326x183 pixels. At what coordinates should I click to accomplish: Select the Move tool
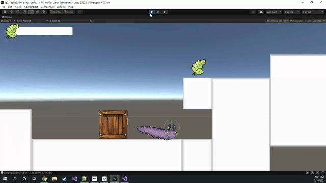coord(11,12)
